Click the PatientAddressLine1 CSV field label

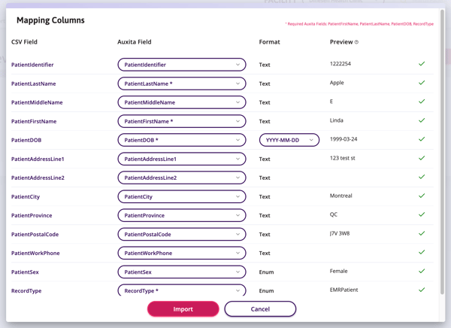pos(38,159)
